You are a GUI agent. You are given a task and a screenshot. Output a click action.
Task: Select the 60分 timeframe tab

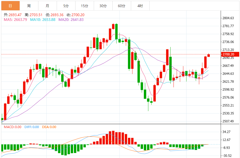click(122, 6)
